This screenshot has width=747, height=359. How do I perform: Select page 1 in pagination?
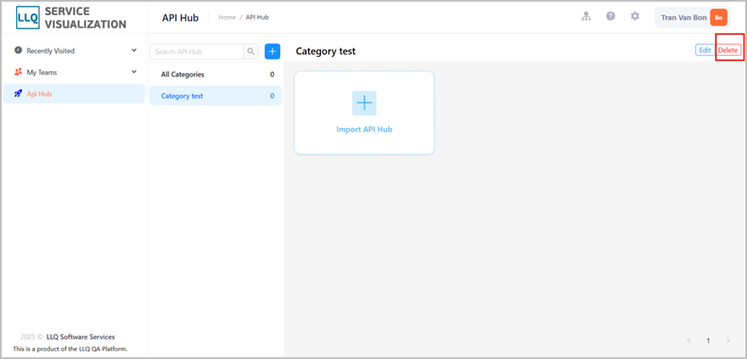pyautogui.click(x=708, y=340)
